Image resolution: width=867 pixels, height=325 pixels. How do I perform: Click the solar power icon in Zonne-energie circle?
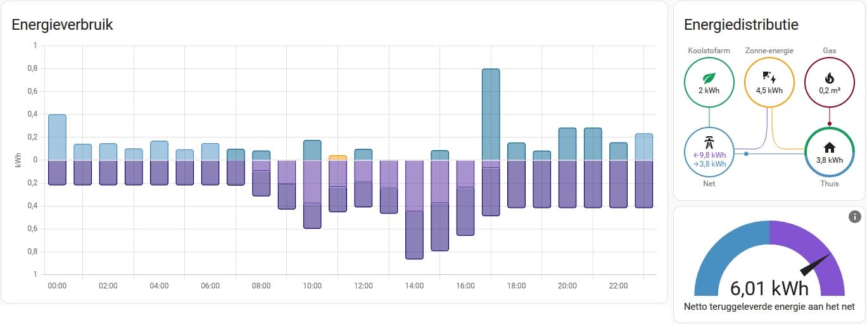[769, 77]
